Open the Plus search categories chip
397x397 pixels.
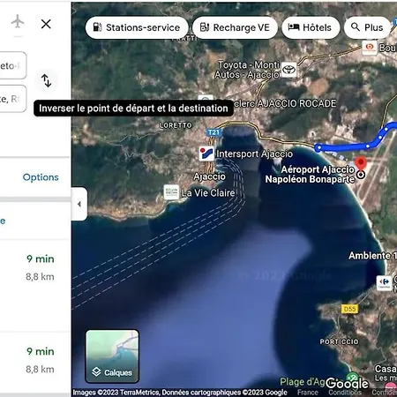[367, 27]
